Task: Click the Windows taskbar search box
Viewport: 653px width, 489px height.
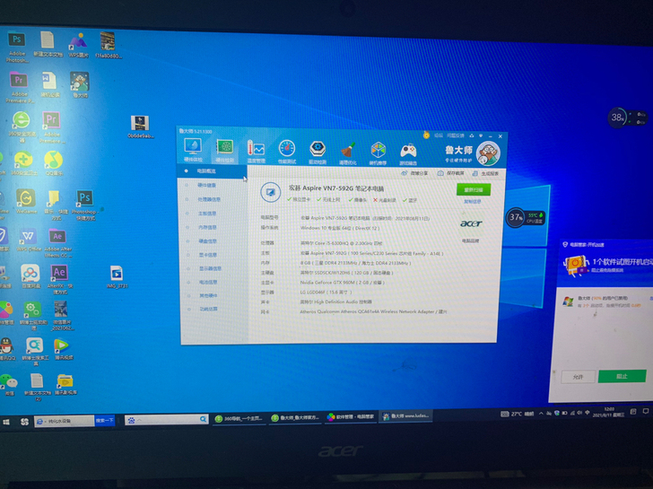Action: point(63,420)
